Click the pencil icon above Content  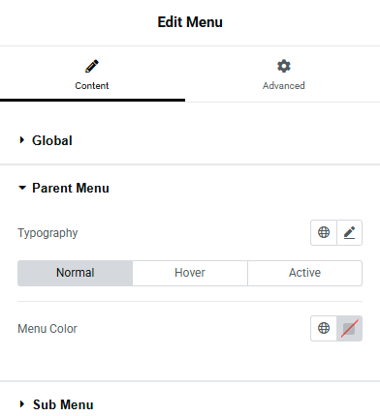pos(92,67)
